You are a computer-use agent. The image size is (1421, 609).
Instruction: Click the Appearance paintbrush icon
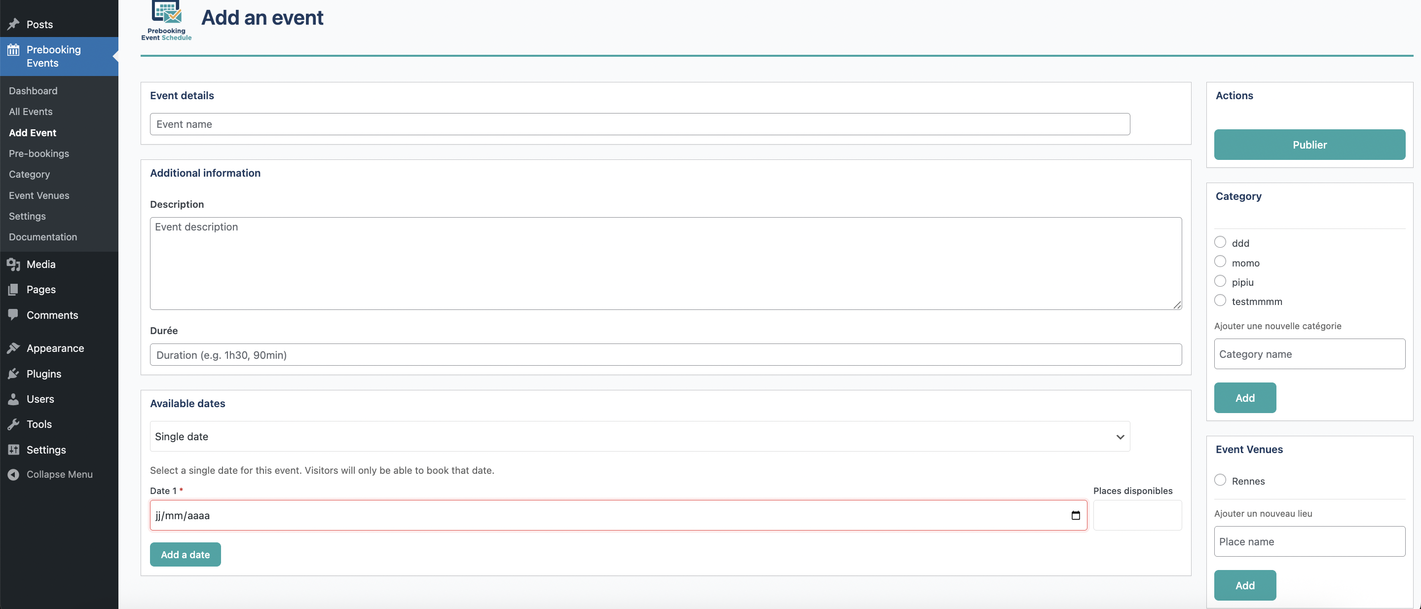pyautogui.click(x=13, y=348)
